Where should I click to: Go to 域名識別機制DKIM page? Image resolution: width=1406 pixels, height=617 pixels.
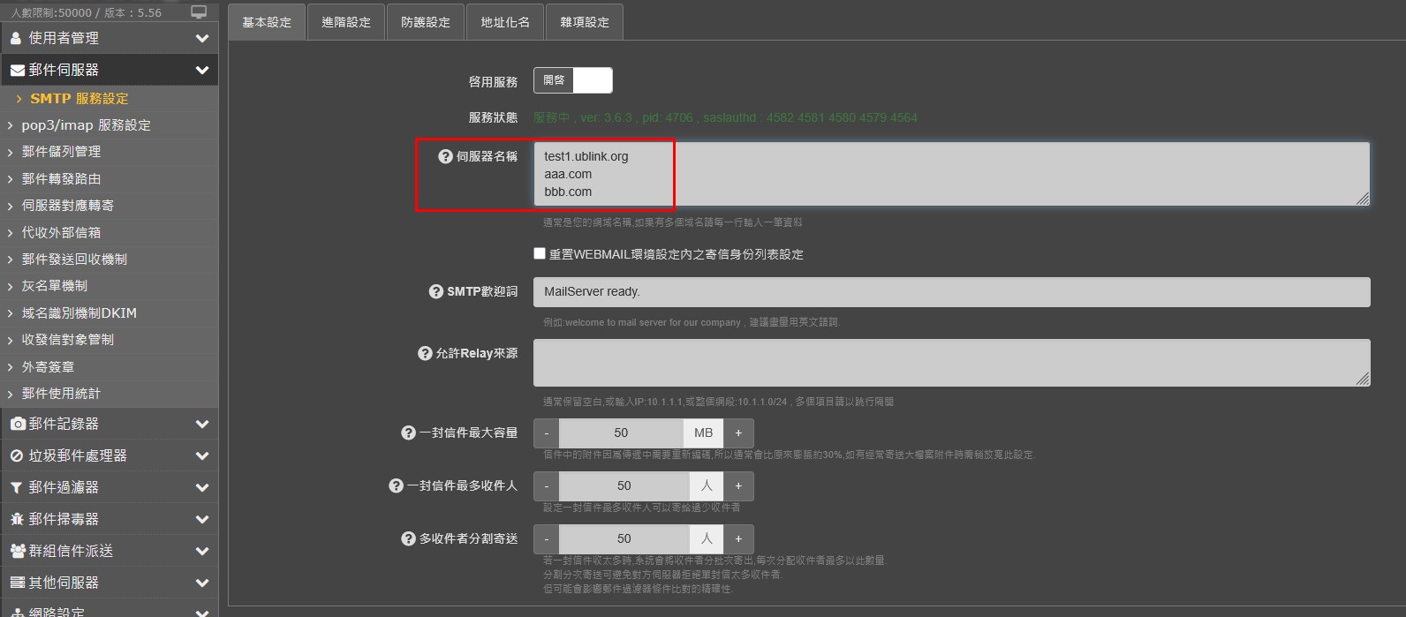tap(79, 312)
